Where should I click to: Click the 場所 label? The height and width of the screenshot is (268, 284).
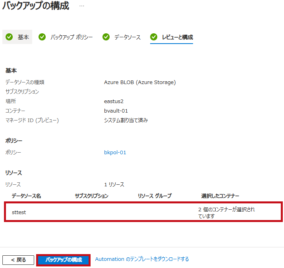point(11,101)
